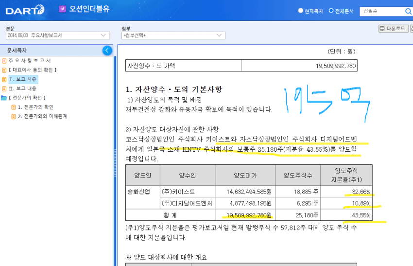Click document icon beside 대표이사 등의 확인
The width and height of the screenshot is (413, 266).
click(x=4, y=70)
